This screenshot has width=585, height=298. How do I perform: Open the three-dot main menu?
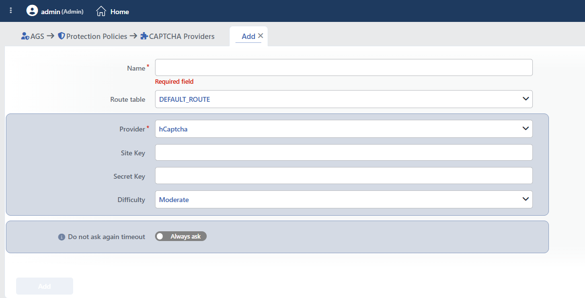11,10
